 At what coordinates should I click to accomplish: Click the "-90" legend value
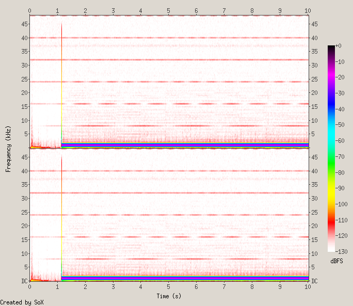pos(340,188)
